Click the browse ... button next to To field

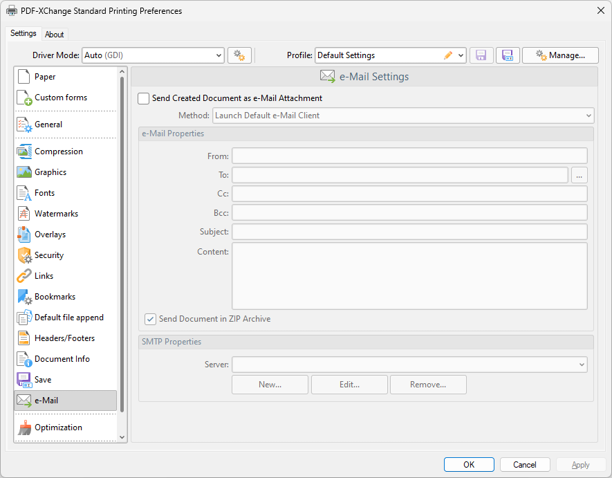pyautogui.click(x=579, y=175)
